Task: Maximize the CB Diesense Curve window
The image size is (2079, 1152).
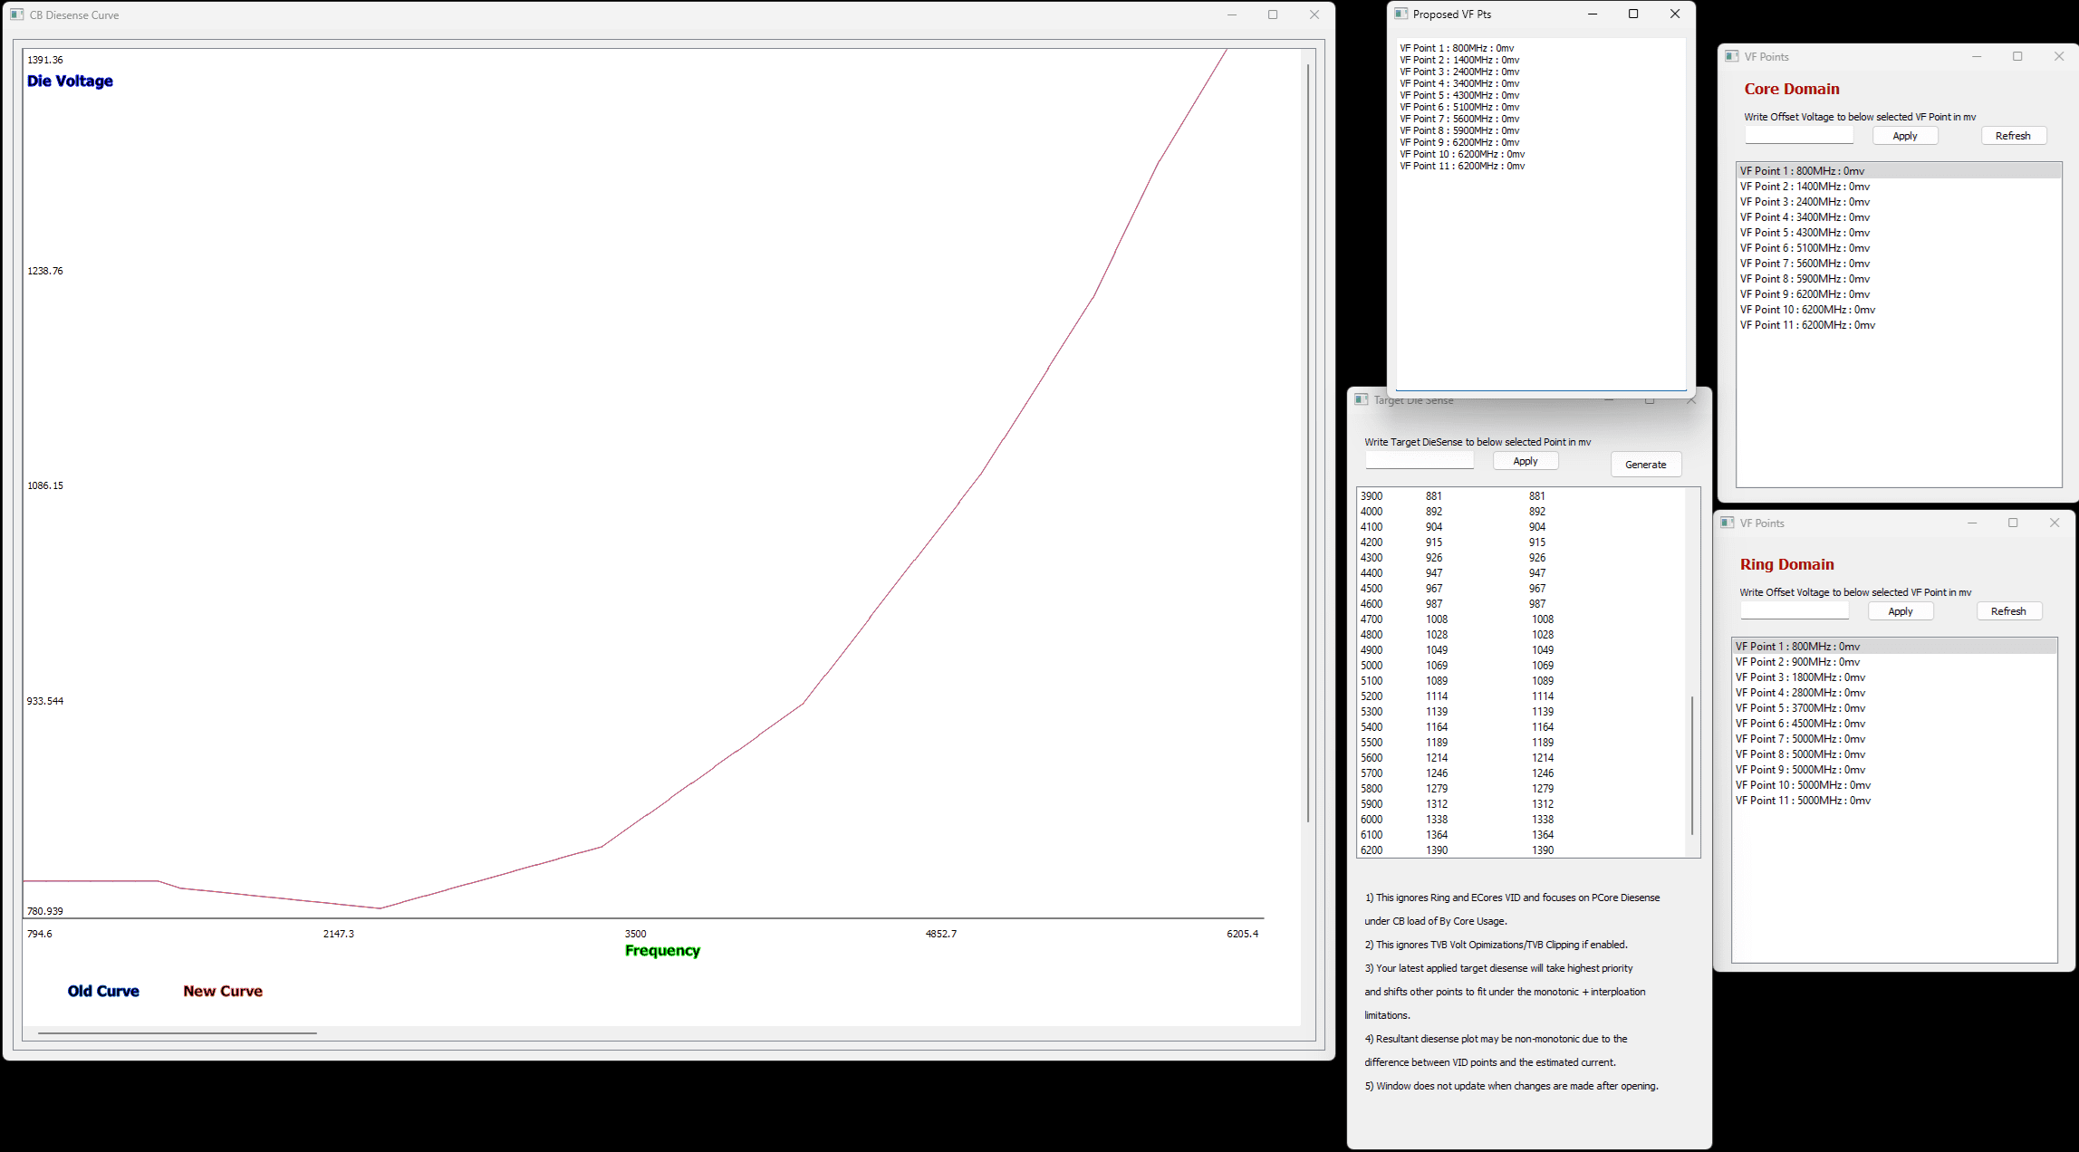Action: coord(1273,14)
